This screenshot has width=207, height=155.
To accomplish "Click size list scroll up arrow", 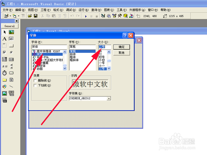I will pos(109,52).
